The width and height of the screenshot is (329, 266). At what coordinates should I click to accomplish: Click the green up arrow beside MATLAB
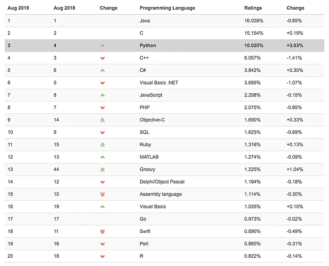[x=102, y=157]
